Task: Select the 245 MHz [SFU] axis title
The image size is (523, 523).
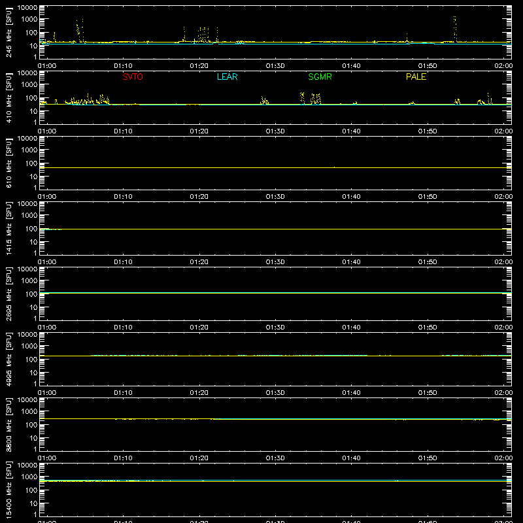Action: coord(8,32)
